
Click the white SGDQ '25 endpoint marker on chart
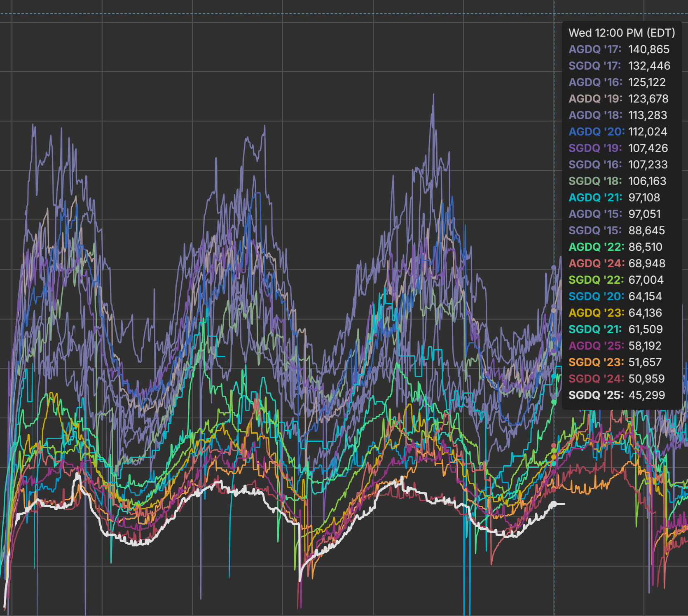point(554,504)
